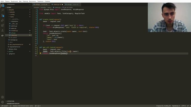Open .gitignore in the explorer
The height and width of the screenshot is (107, 191).
coord(12,54)
